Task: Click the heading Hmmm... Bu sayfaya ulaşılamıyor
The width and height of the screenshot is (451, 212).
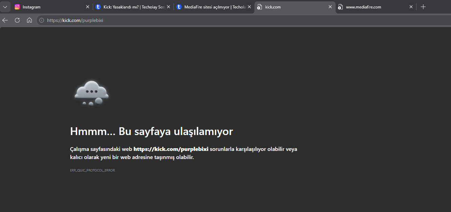Action: click(152, 131)
